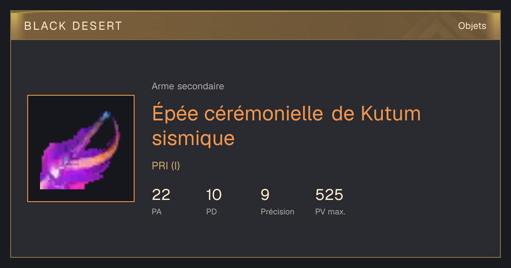Click the Précision value 9
The width and height of the screenshot is (511, 268).
point(265,195)
